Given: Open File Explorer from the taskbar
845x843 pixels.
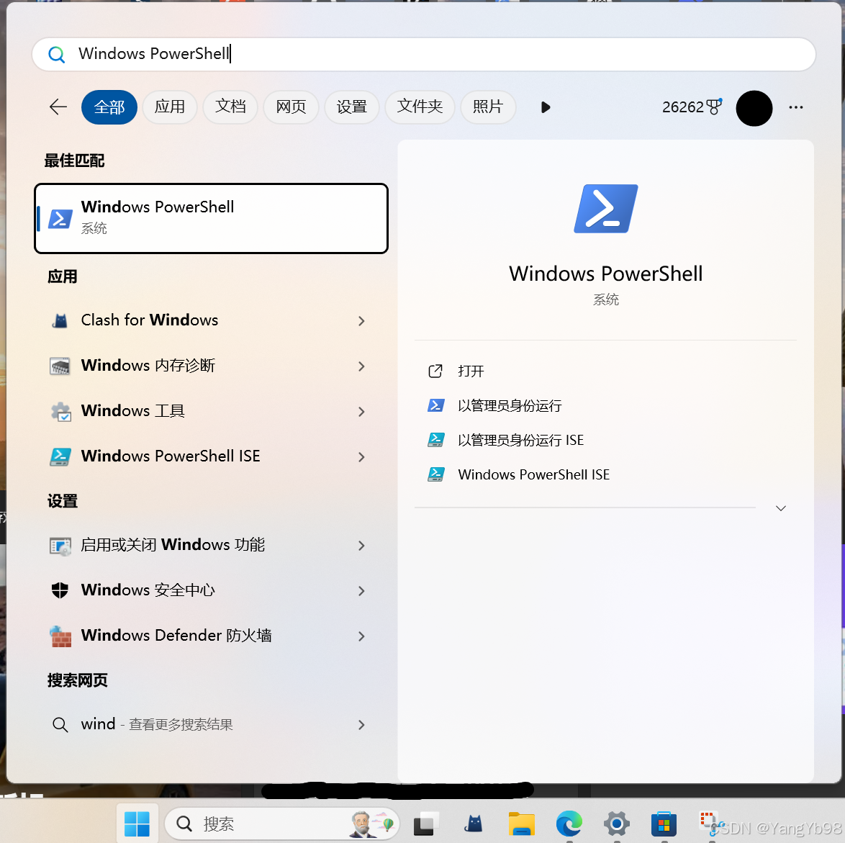Looking at the screenshot, I should pyautogui.click(x=521, y=824).
